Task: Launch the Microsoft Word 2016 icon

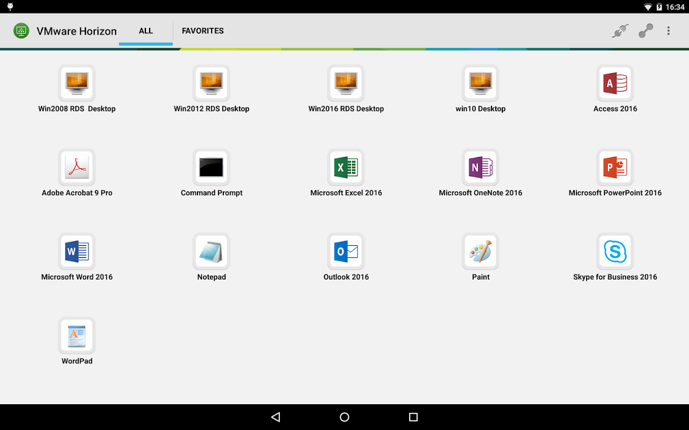Action: [77, 251]
